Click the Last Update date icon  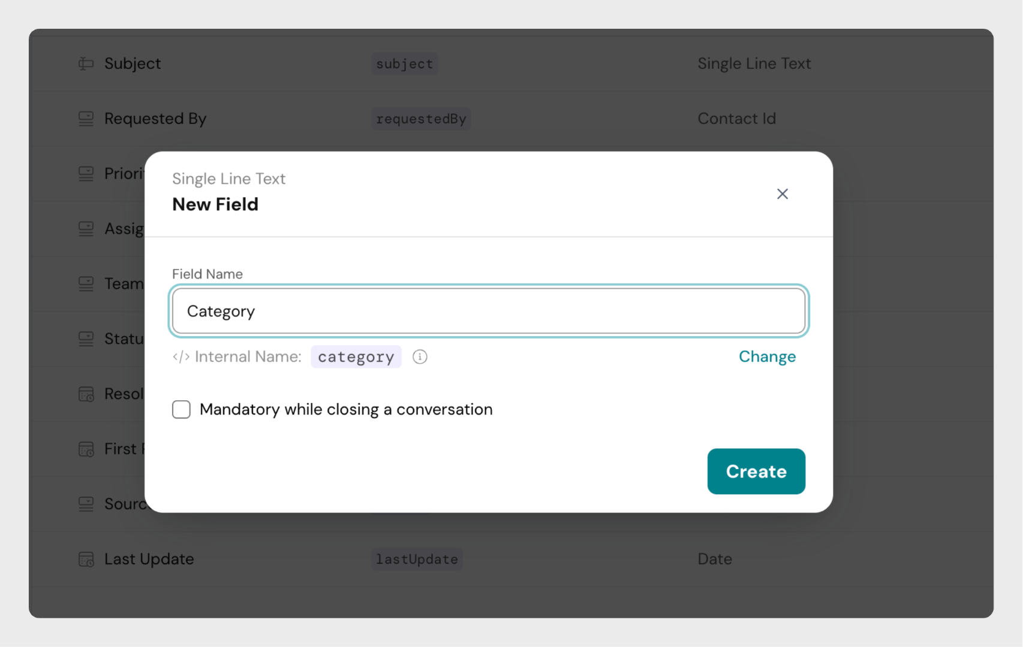tap(86, 560)
